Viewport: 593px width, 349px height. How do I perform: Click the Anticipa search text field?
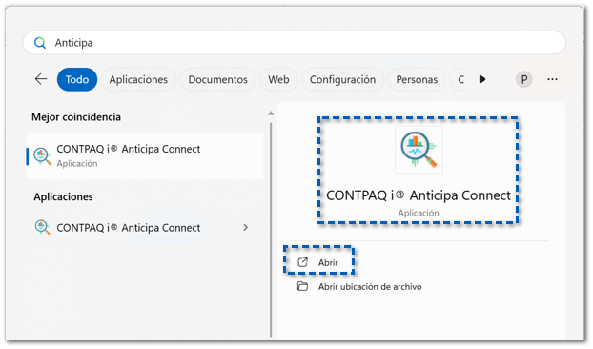coord(295,43)
